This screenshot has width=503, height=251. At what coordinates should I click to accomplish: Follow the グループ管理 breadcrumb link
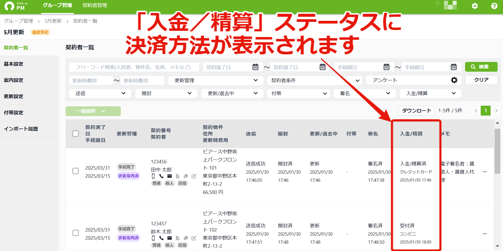click(x=18, y=21)
